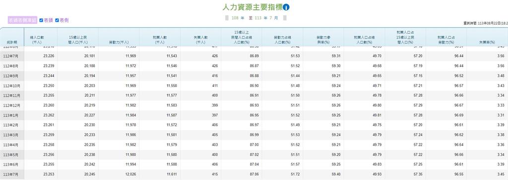Select the 15歲以上民間人口占總人口數(%) header
This screenshot has height=180, width=508.
point(242,37)
